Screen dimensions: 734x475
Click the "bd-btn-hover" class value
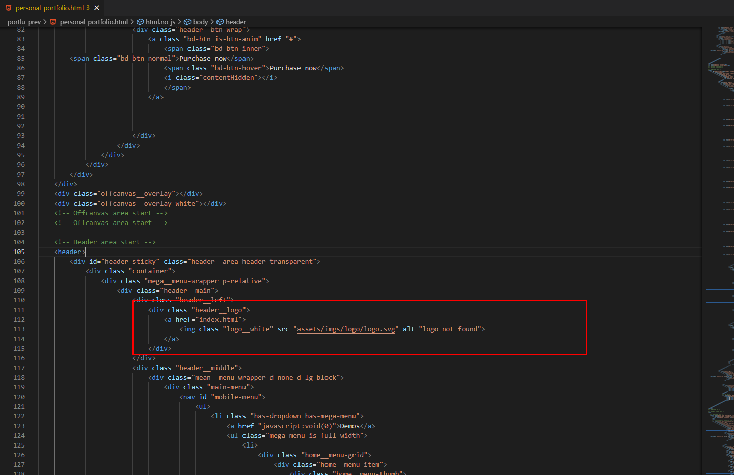tap(238, 68)
